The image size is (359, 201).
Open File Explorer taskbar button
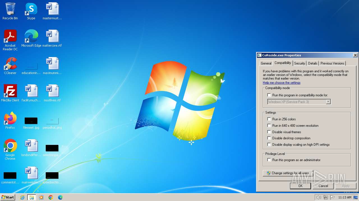coord(32,197)
